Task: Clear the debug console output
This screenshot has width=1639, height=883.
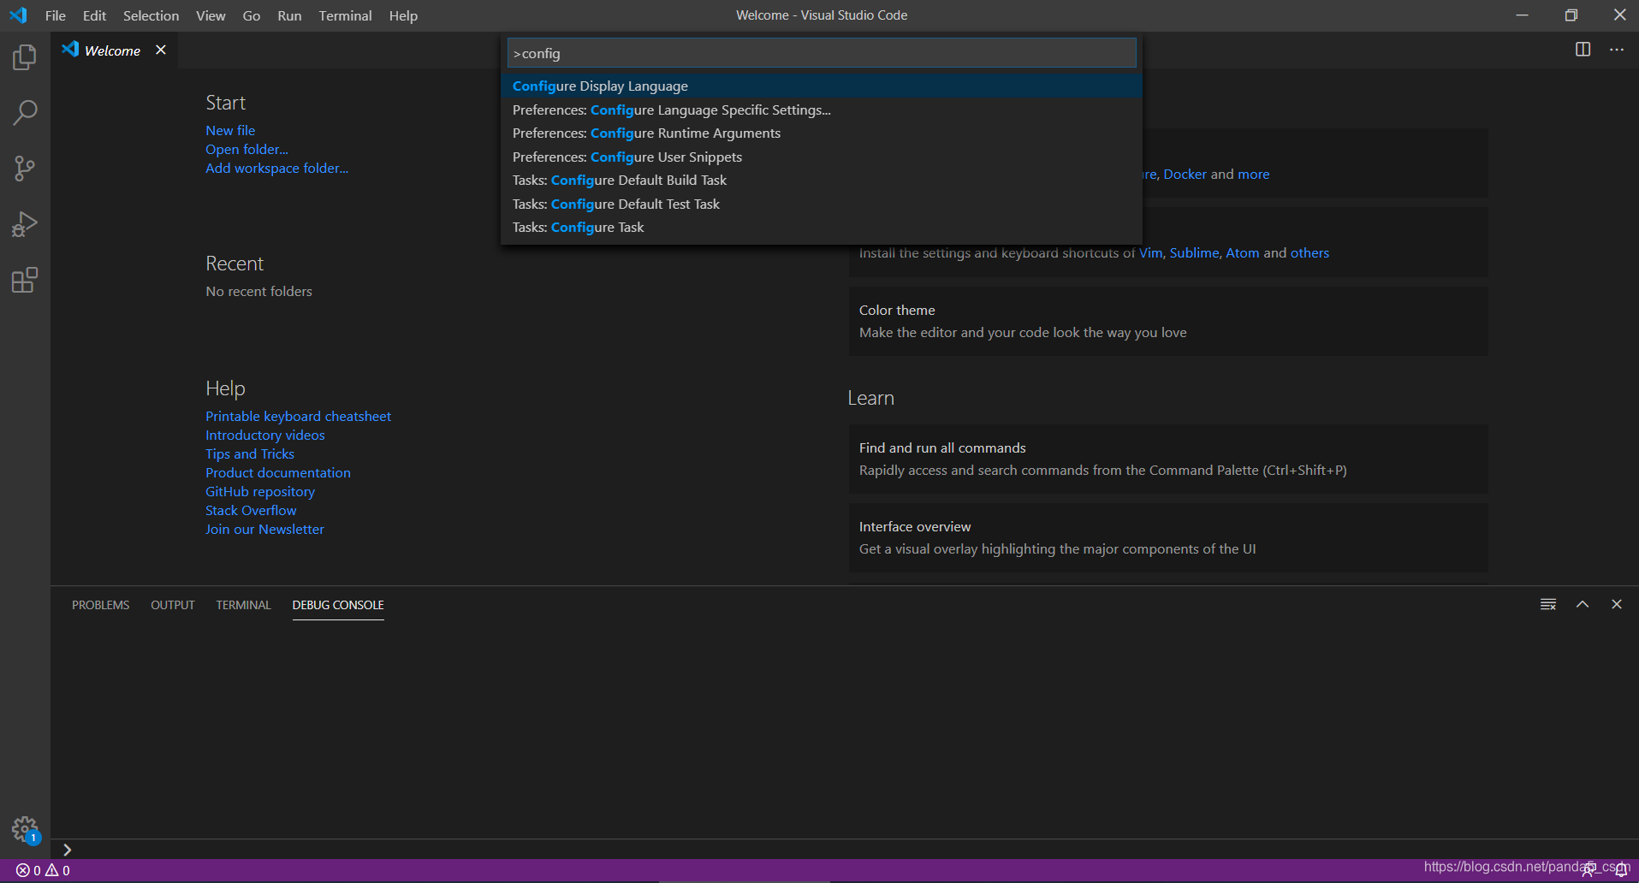Action: (1548, 604)
